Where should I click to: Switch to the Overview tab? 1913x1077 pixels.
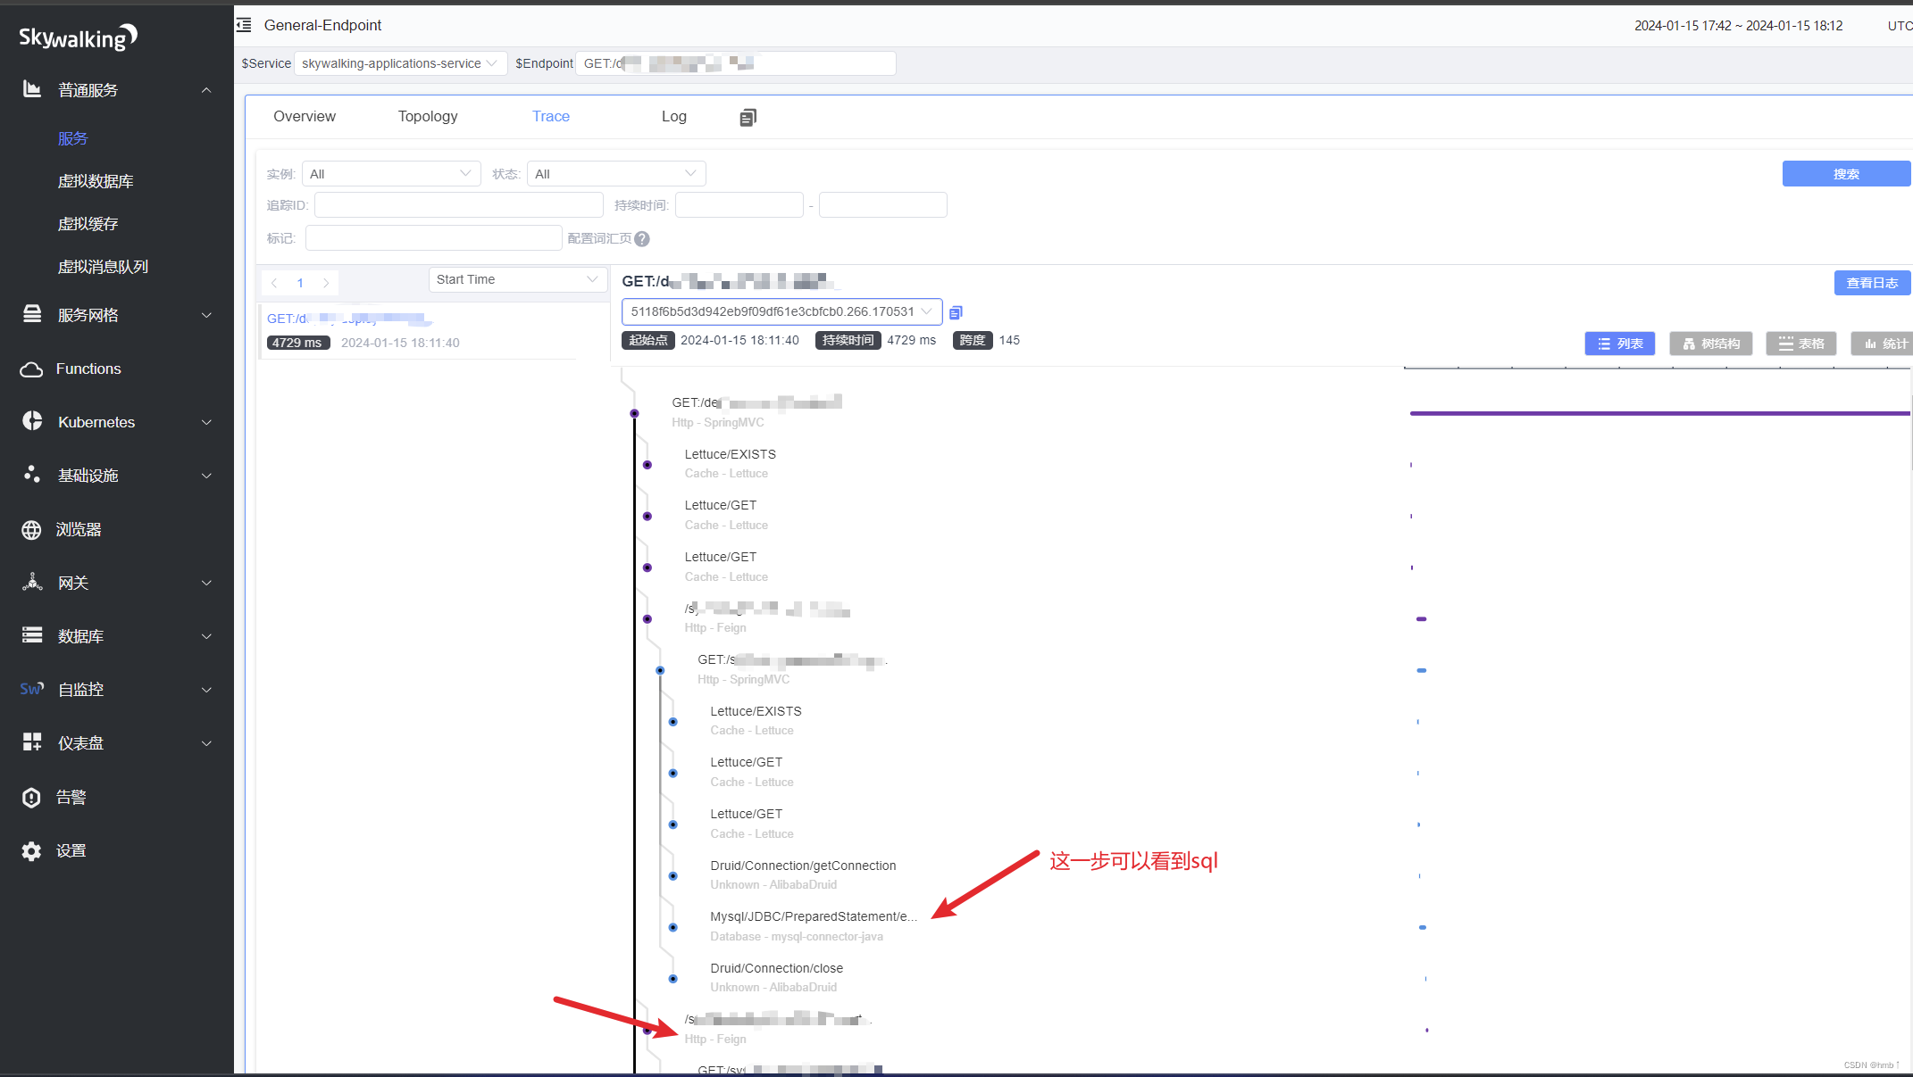(x=305, y=116)
